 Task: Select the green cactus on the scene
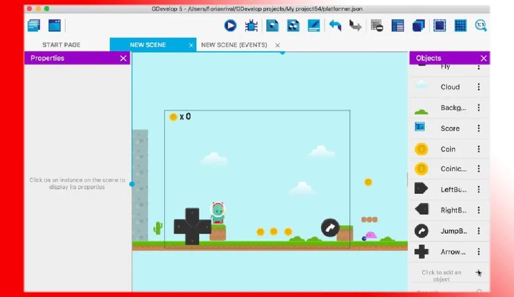click(x=158, y=228)
